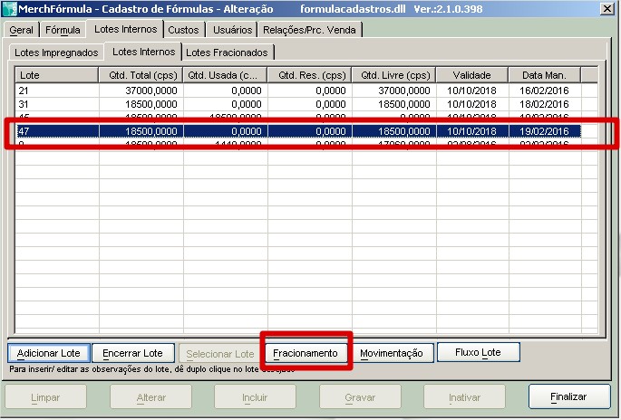Click the Fluxo Lote button

[479, 352]
